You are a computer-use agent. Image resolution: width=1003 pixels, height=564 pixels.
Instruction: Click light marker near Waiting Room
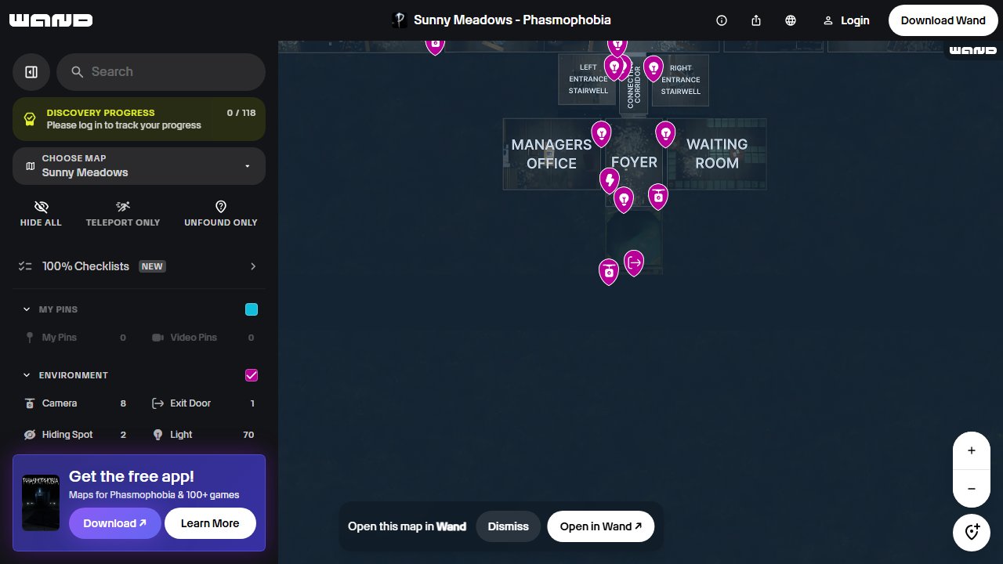point(665,134)
